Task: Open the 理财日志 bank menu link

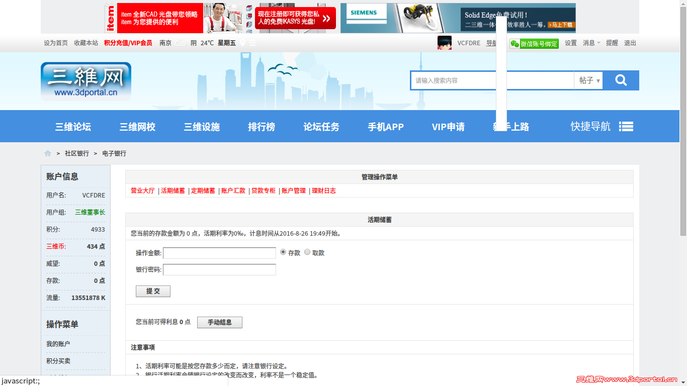Action: 324,191
